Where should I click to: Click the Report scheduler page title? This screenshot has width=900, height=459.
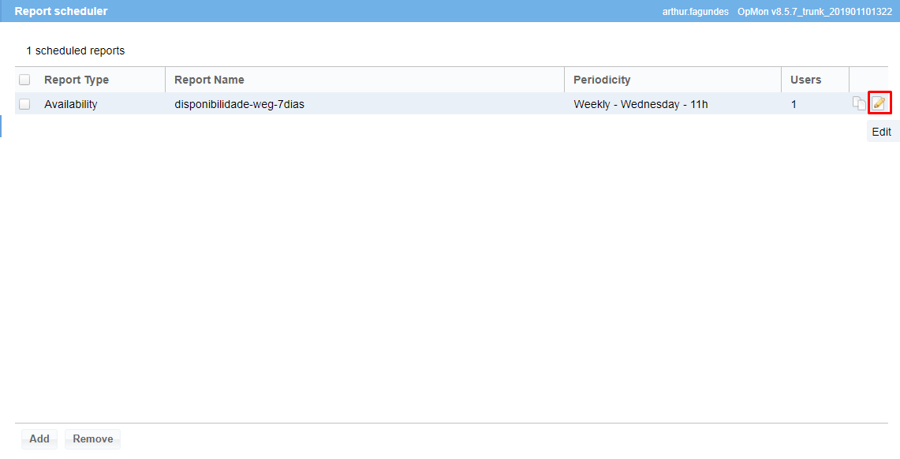coord(61,11)
